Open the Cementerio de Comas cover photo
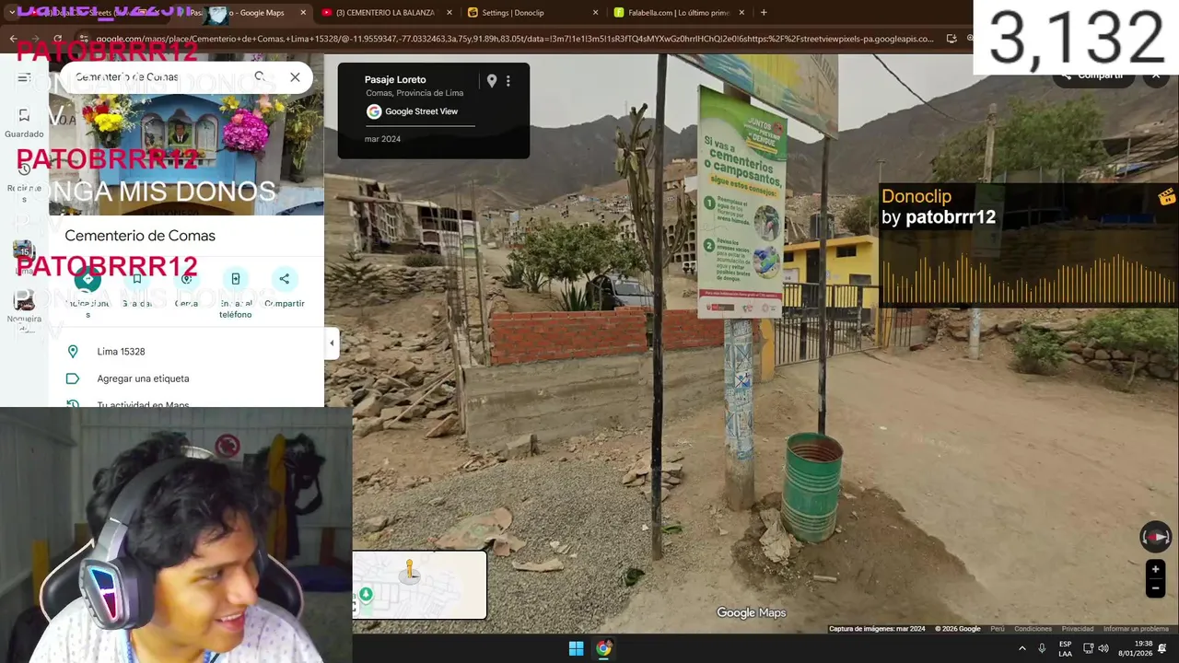This screenshot has width=1179, height=663. click(186, 154)
